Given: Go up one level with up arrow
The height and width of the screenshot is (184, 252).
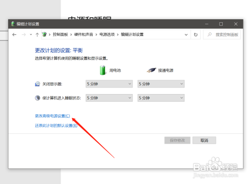Looking at the screenshot, I should [37, 35].
